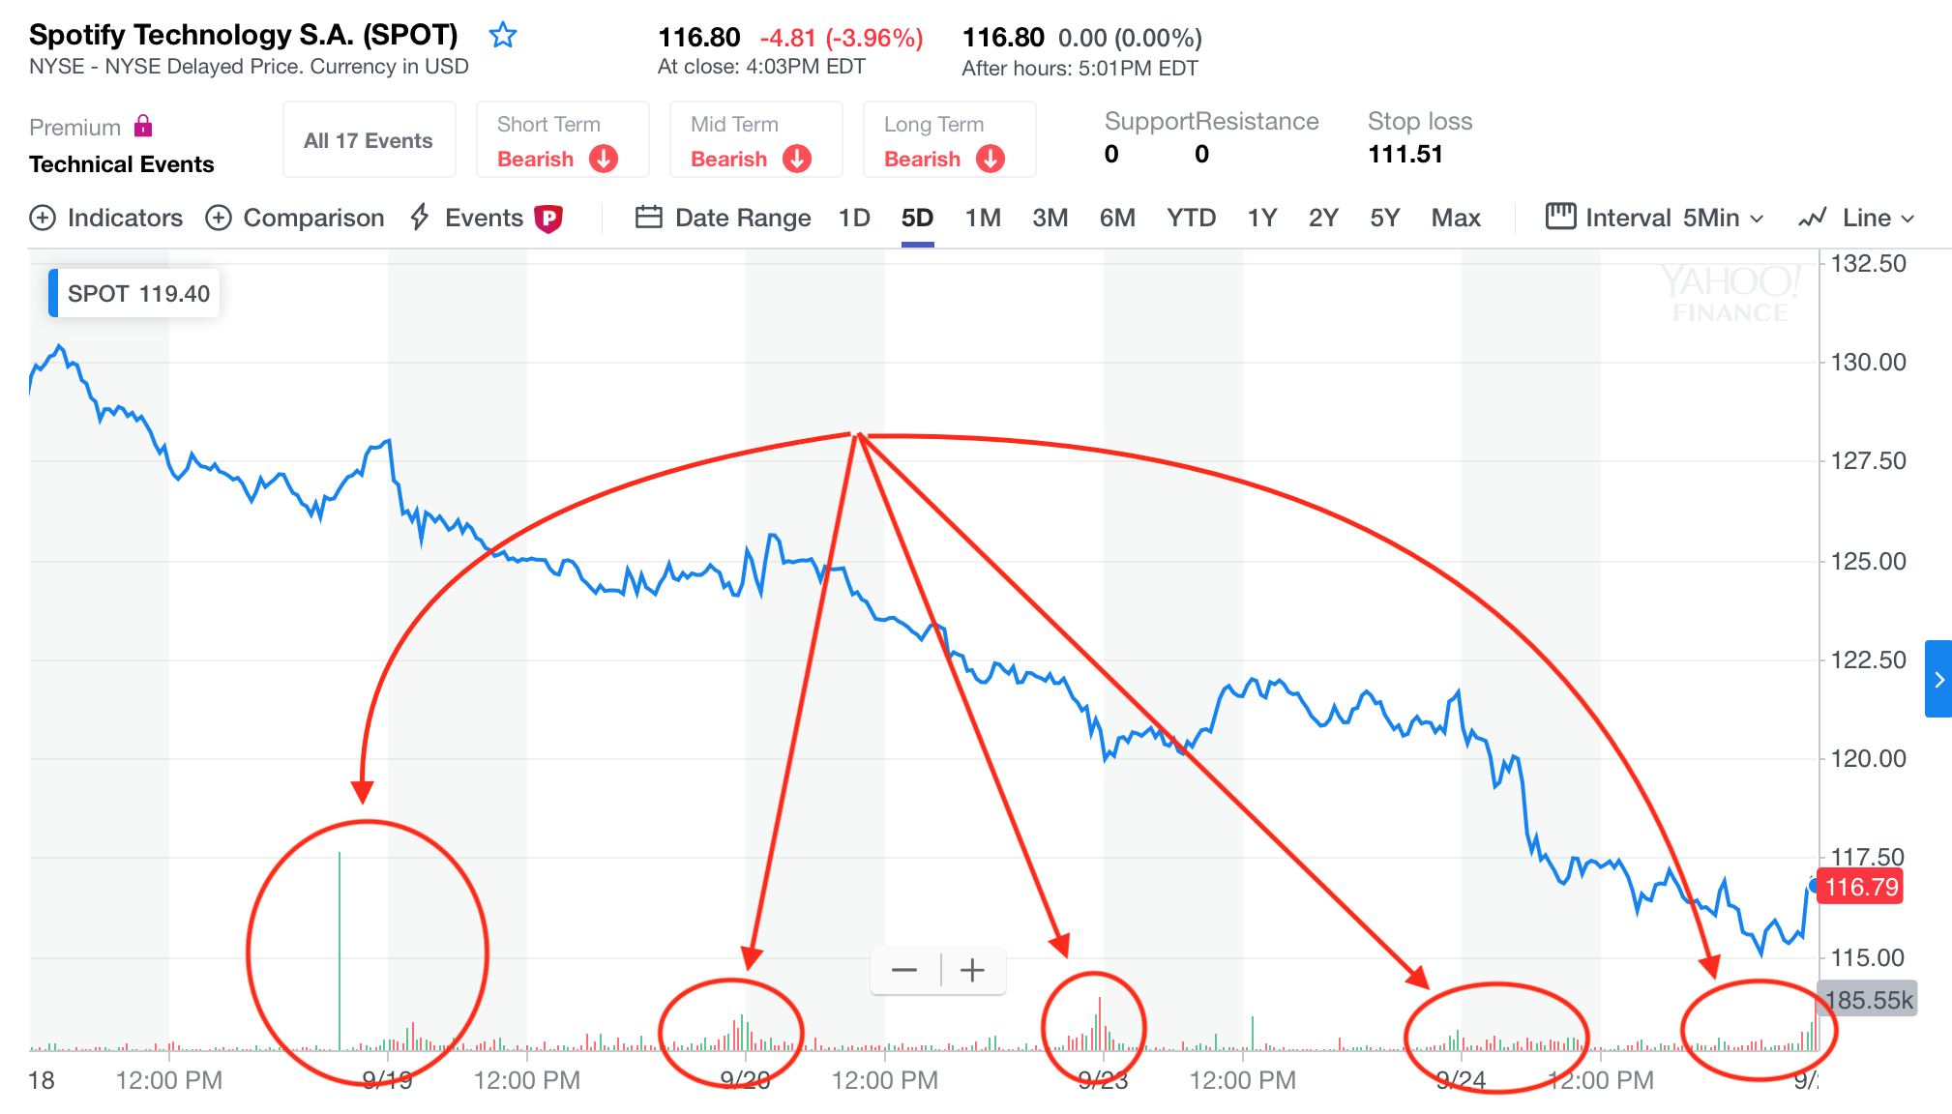Click the Indicators plus icon
Viewport: 1952px width, 1114px height.
pos(43,218)
